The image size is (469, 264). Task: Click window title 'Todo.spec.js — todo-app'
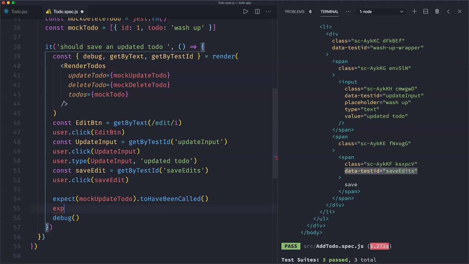234,3
